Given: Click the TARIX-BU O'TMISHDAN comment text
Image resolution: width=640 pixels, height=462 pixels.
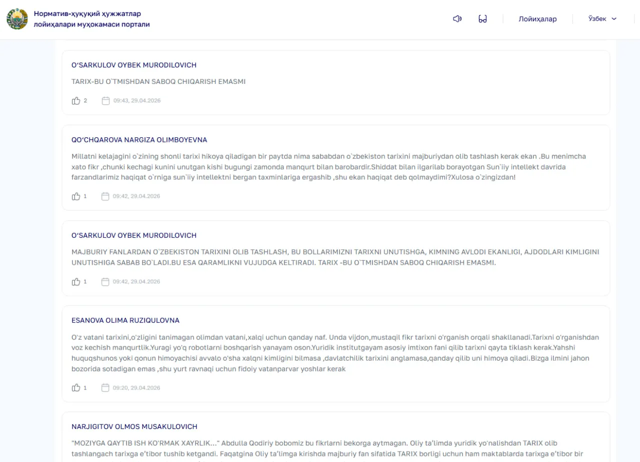Looking at the screenshot, I should [x=158, y=81].
